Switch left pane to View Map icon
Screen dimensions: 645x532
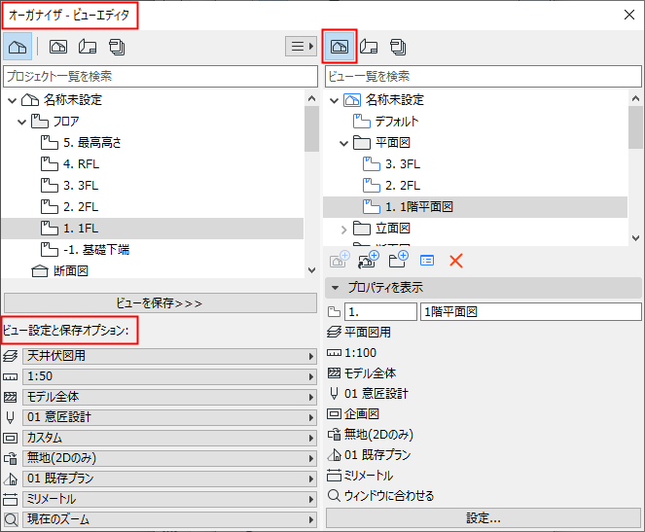click(x=58, y=47)
